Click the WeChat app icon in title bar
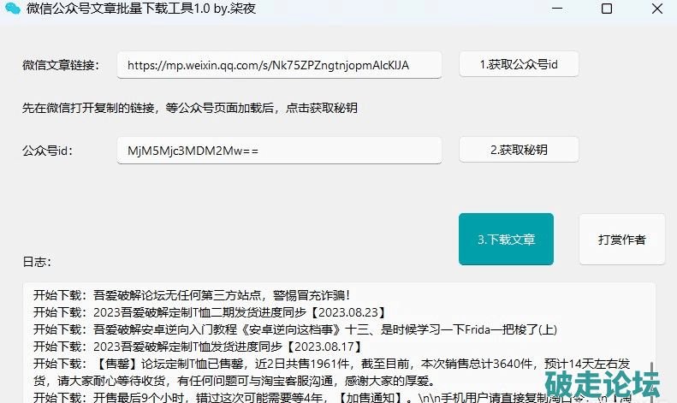 [13, 9]
